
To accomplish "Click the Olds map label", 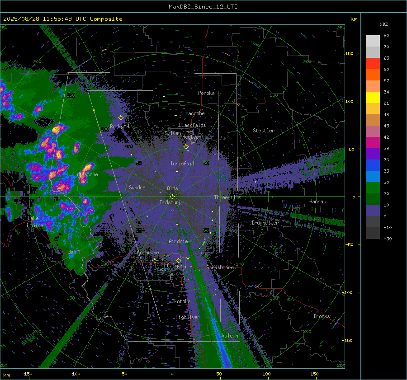I will click(x=172, y=188).
